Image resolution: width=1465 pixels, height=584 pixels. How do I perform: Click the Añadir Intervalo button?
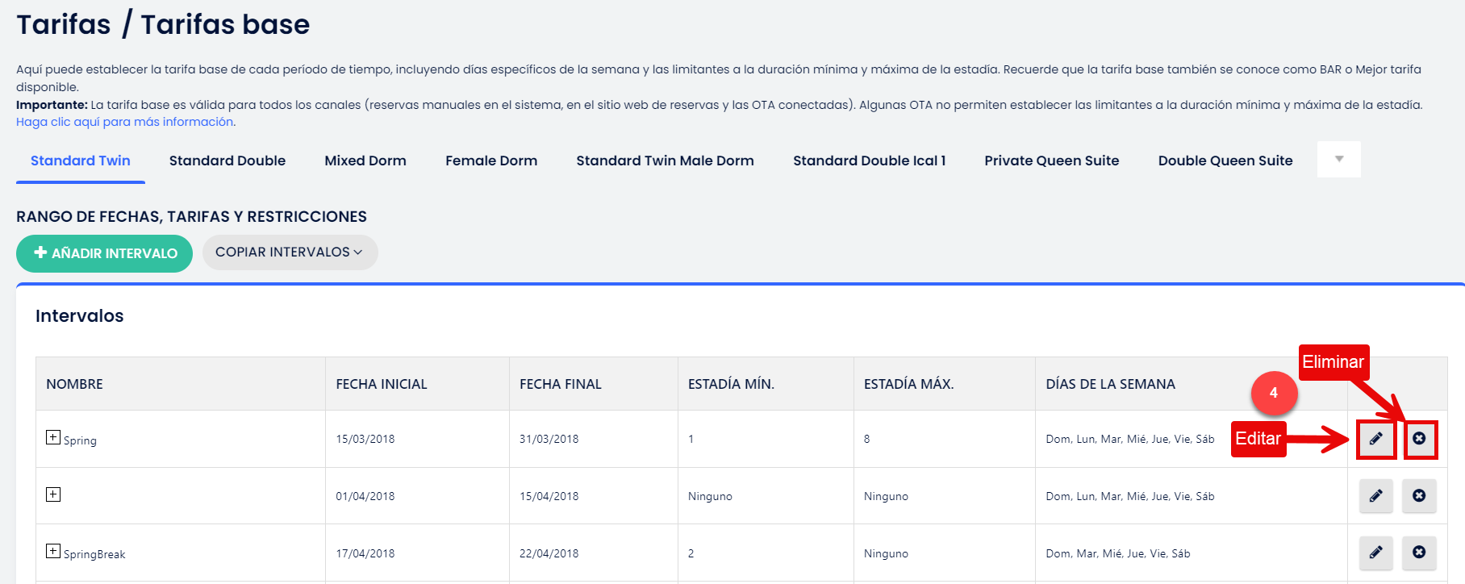pos(104,253)
